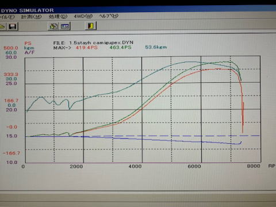This screenshot has width=276, height=207.
Task: Click the 333.3 PS axis value
Action: tap(11, 74)
